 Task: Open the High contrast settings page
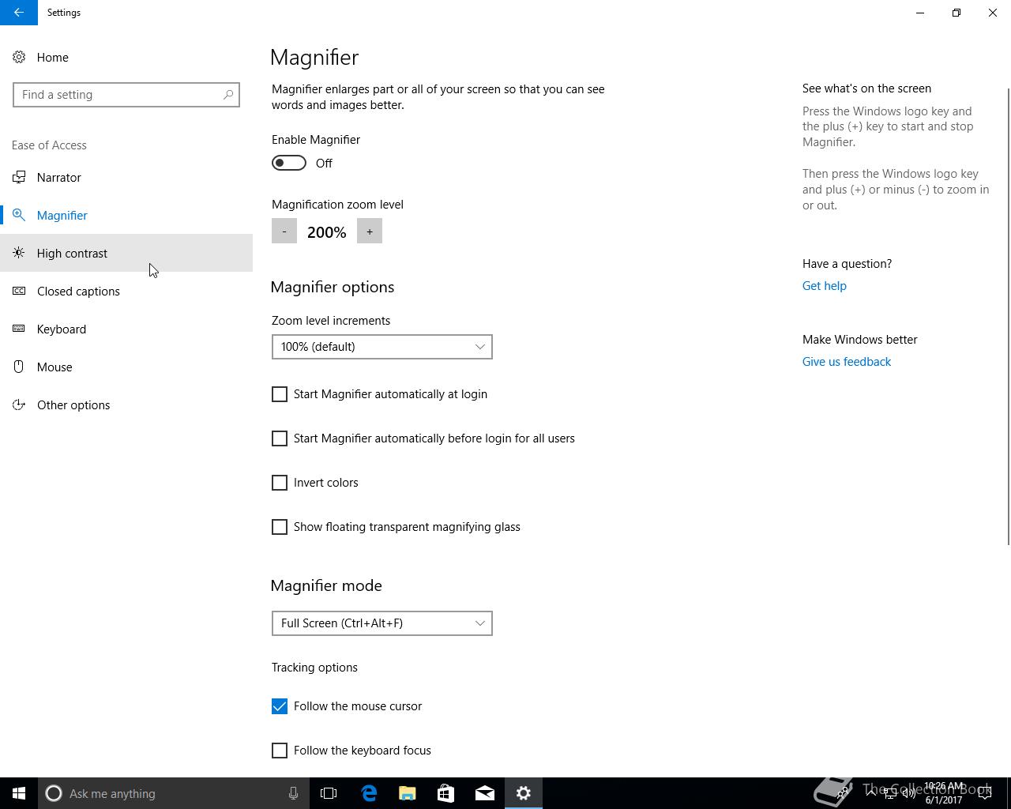tap(126, 254)
